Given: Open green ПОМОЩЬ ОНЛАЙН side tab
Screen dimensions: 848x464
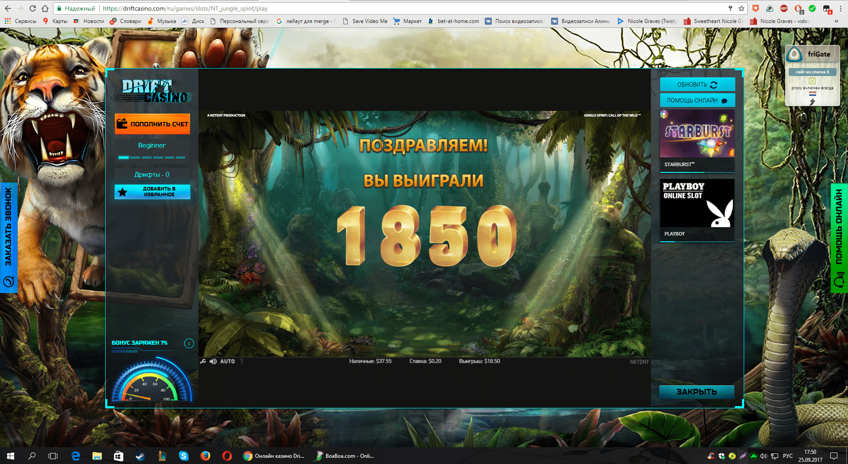Looking at the screenshot, I should [839, 238].
